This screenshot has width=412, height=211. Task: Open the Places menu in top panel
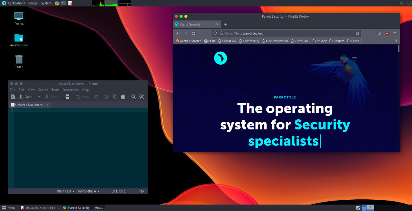(x=33, y=3)
